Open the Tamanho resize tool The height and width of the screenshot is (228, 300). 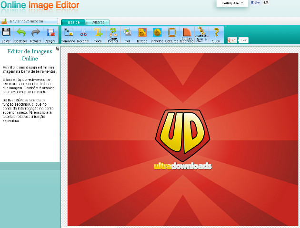(x=68, y=35)
